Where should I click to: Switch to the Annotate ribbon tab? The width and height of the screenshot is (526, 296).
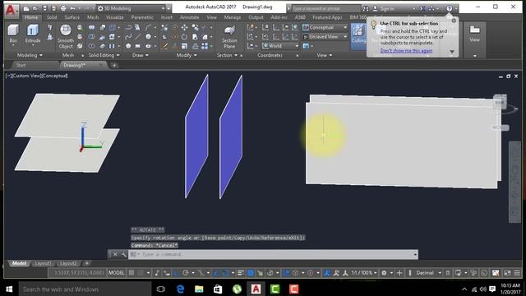coord(190,17)
